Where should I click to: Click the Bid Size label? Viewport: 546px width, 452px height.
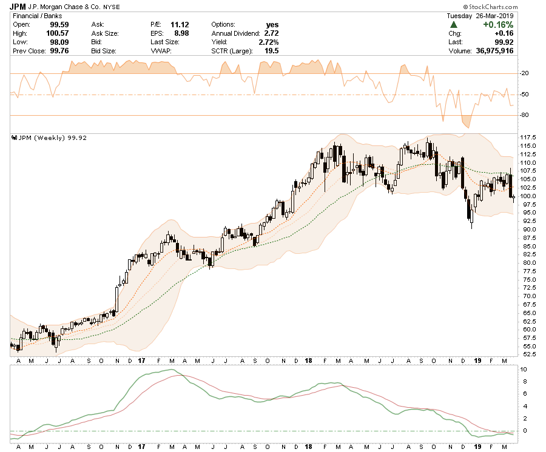click(103, 51)
